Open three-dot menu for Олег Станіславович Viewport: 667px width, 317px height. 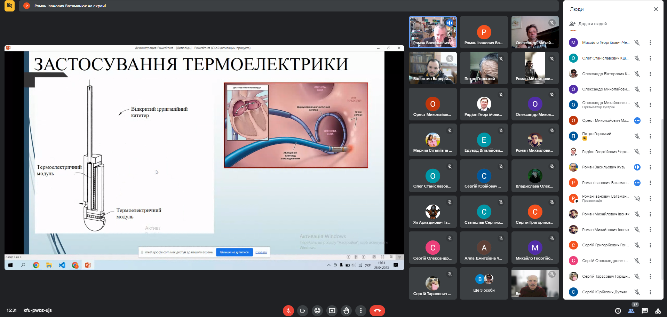click(x=650, y=58)
